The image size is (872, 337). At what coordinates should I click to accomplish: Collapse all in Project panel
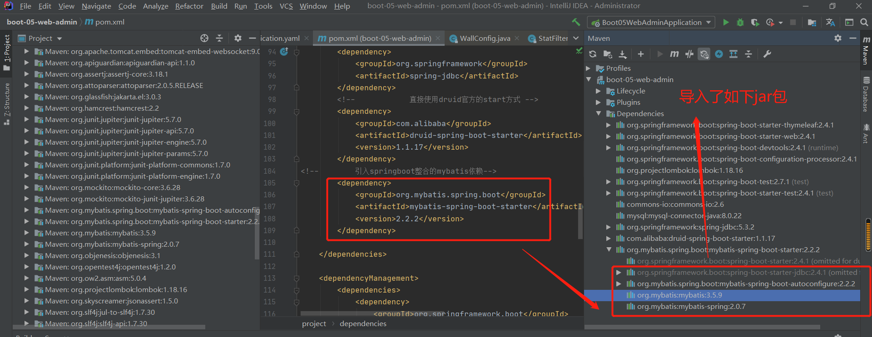(219, 38)
